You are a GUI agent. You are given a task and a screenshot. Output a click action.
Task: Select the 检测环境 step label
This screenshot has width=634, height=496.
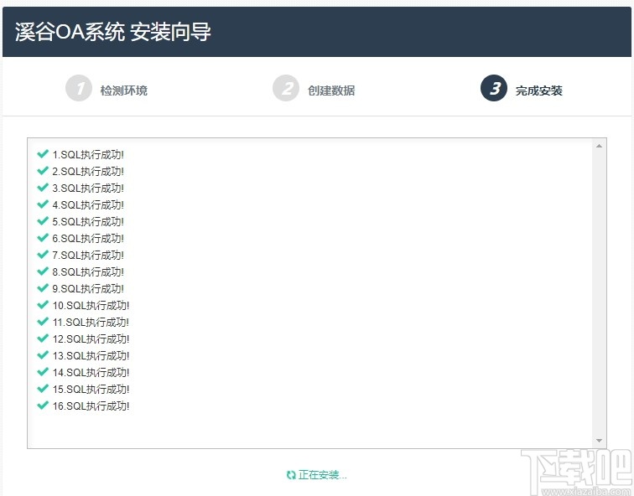pyautogui.click(x=124, y=90)
